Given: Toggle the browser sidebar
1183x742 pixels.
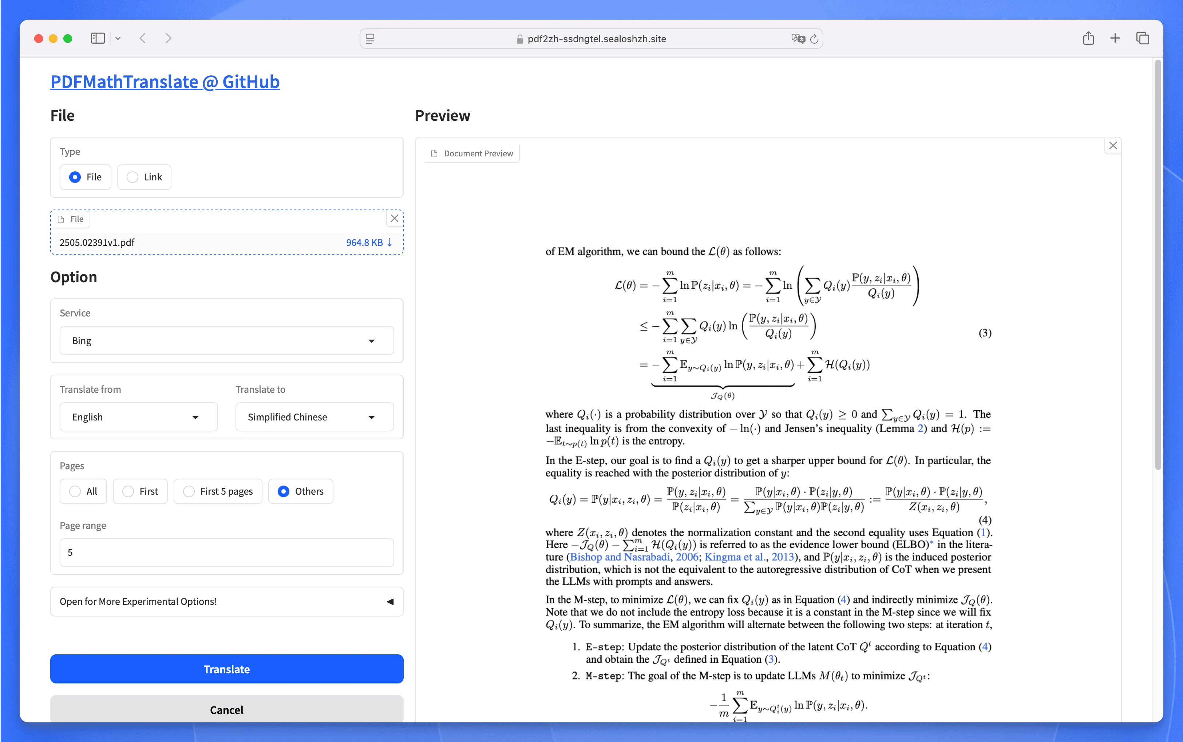Looking at the screenshot, I should pyautogui.click(x=97, y=38).
